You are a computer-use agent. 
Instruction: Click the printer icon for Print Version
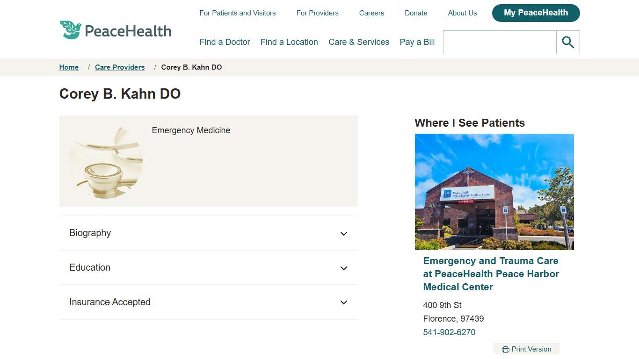coord(505,350)
